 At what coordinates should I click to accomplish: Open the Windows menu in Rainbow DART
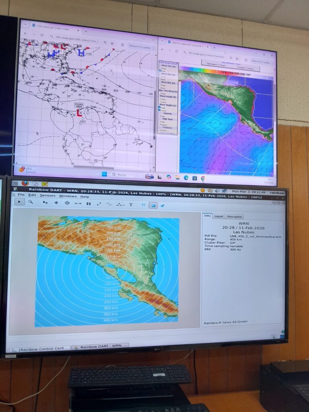[68, 196]
